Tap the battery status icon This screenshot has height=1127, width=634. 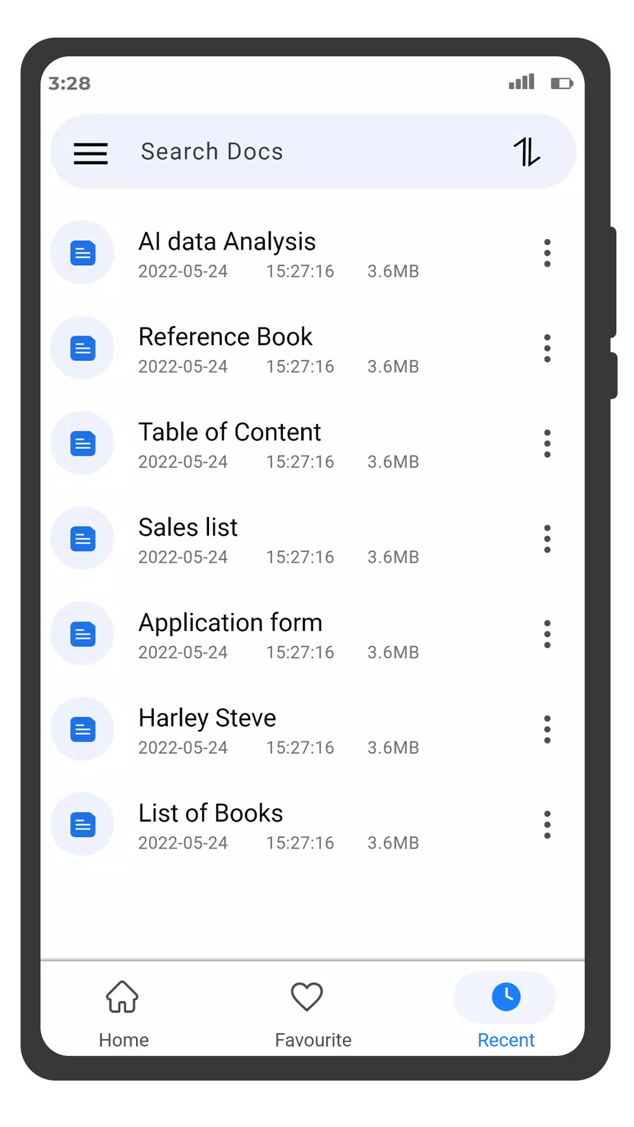(562, 83)
